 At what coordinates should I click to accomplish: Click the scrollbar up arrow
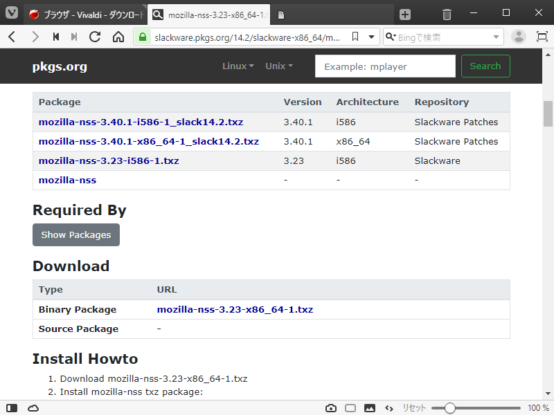coord(548,55)
